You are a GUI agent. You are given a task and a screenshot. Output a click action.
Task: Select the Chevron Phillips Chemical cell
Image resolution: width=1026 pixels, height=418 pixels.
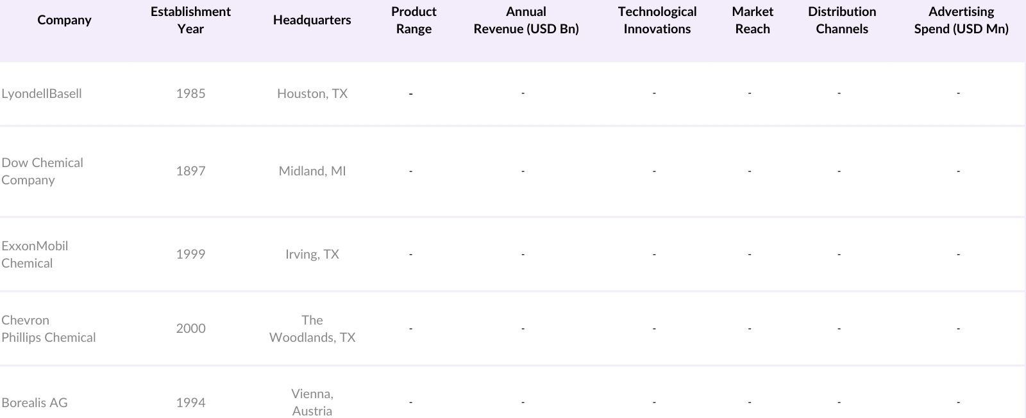[x=49, y=328]
